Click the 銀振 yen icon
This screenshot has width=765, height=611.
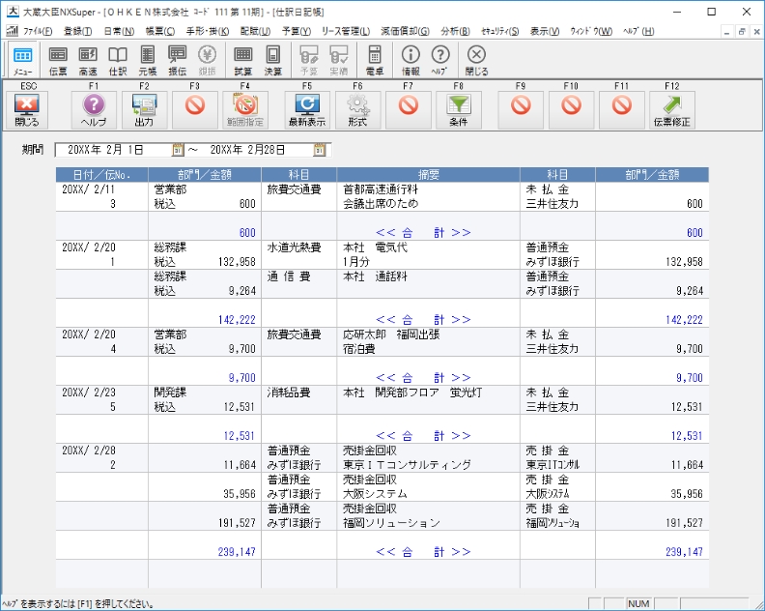tap(207, 61)
